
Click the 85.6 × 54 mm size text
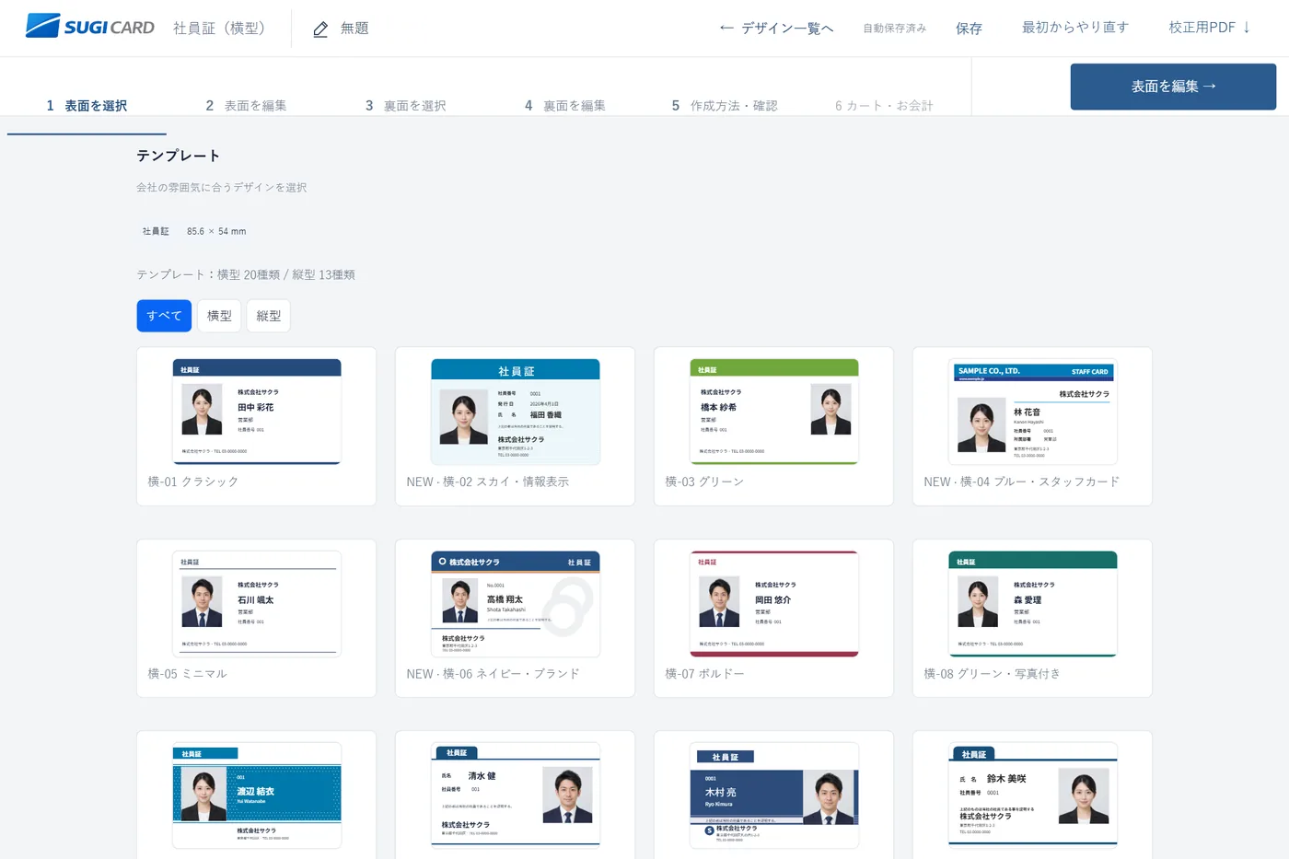[216, 231]
